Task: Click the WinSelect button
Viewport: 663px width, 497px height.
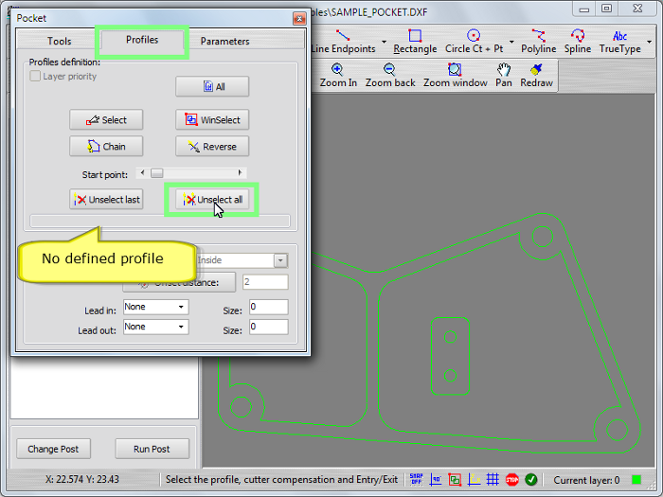Action: pos(212,120)
